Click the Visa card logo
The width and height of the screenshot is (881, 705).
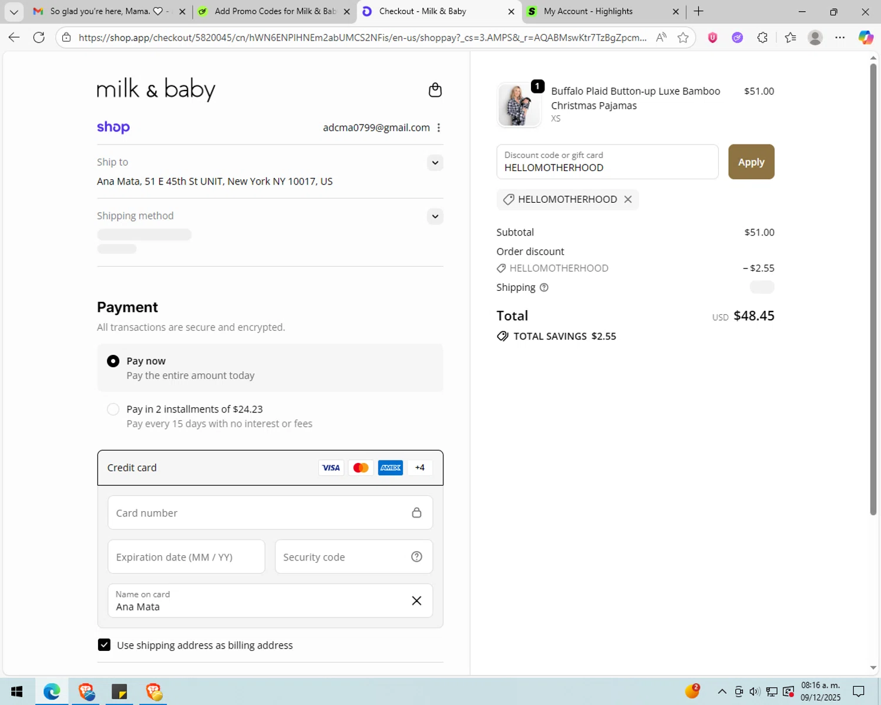tap(331, 468)
